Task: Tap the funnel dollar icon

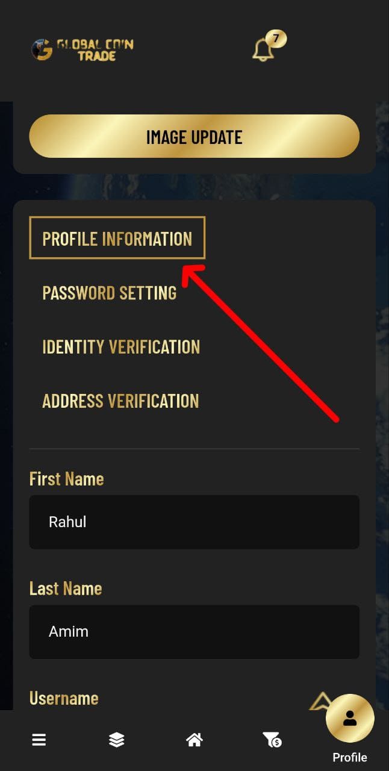Action: [272, 740]
